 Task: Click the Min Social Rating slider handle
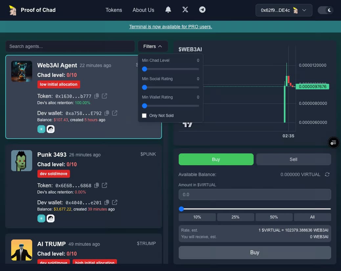click(x=144, y=87)
